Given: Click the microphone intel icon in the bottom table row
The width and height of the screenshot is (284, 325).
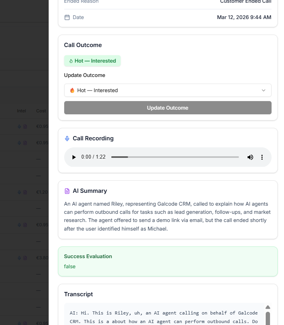Looking at the screenshot, I should point(20,323).
